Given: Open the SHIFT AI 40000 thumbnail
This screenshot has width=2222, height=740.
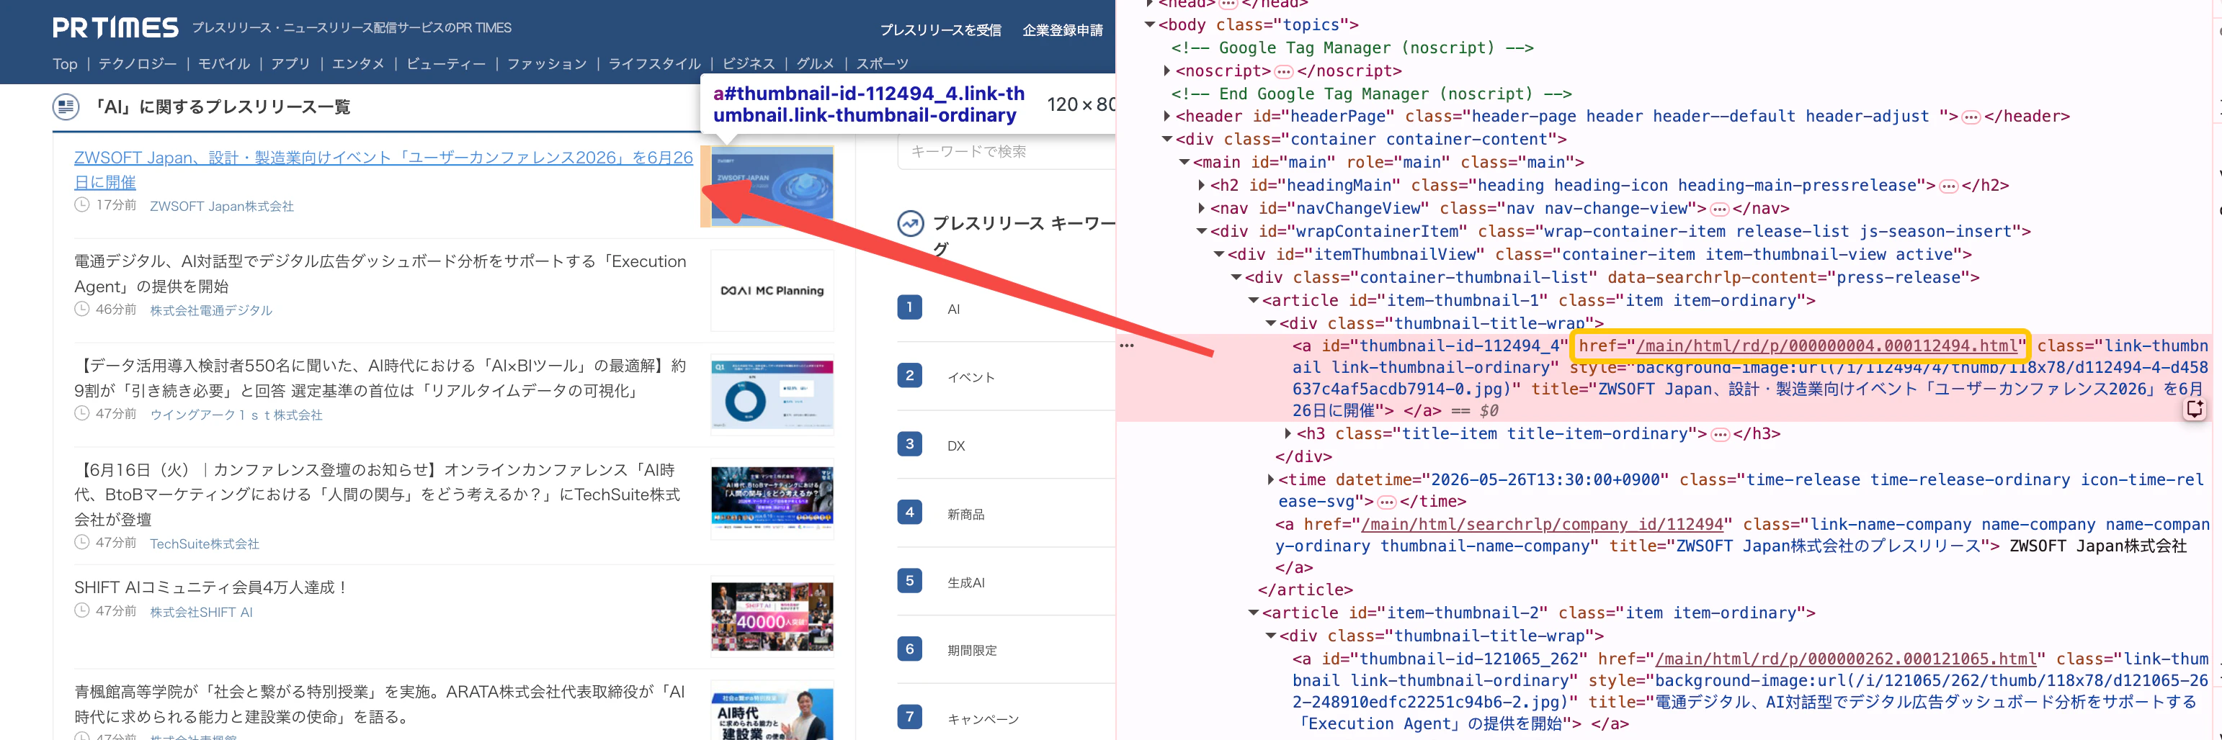Looking at the screenshot, I should click(772, 616).
